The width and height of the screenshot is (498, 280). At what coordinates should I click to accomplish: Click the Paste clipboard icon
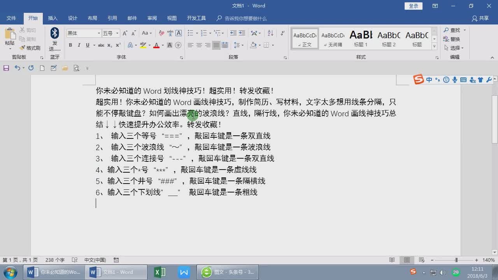click(10, 33)
